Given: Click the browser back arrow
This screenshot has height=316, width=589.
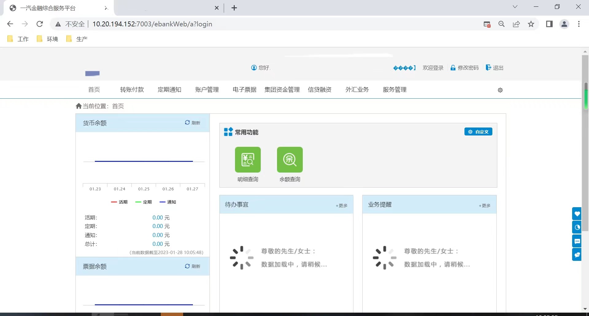Looking at the screenshot, I should [x=10, y=24].
